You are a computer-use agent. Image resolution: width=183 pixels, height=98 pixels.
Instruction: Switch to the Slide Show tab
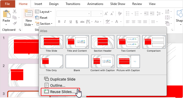point(118,4)
